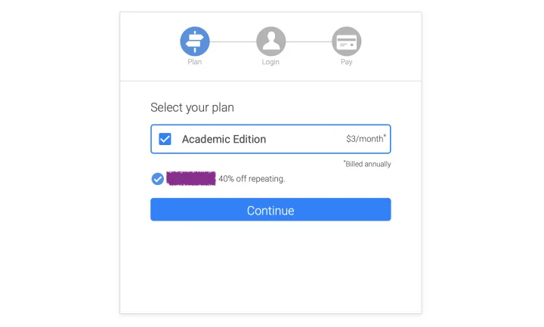Select the Pay step label
Viewport: 544px width, 327px height.
pyautogui.click(x=346, y=62)
